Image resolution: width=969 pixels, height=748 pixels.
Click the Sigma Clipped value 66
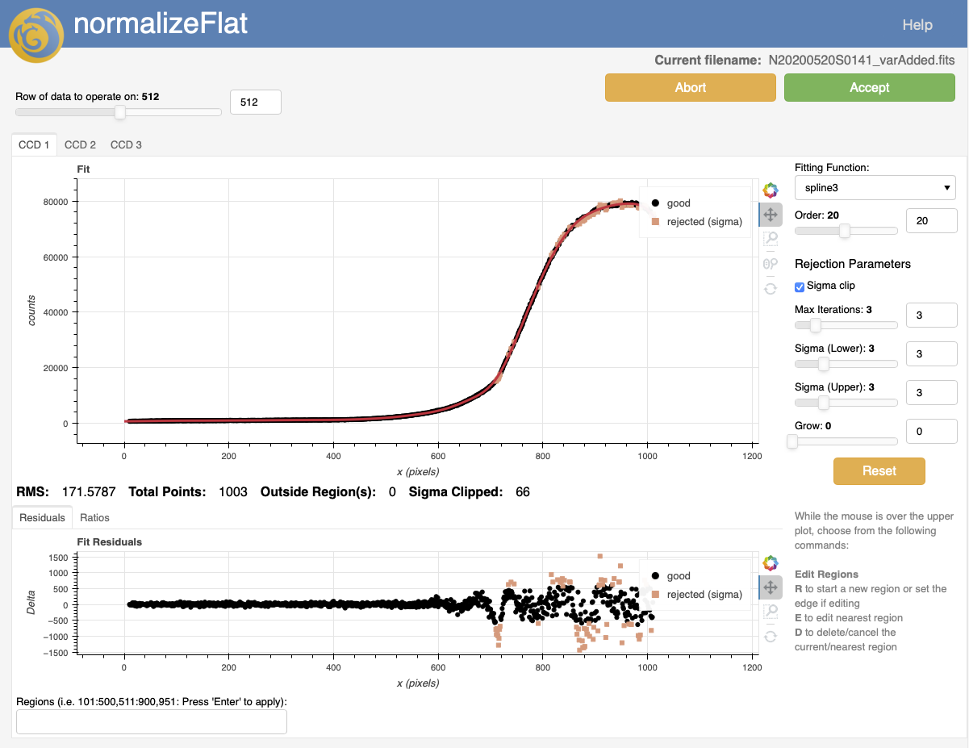click(523, 491)
